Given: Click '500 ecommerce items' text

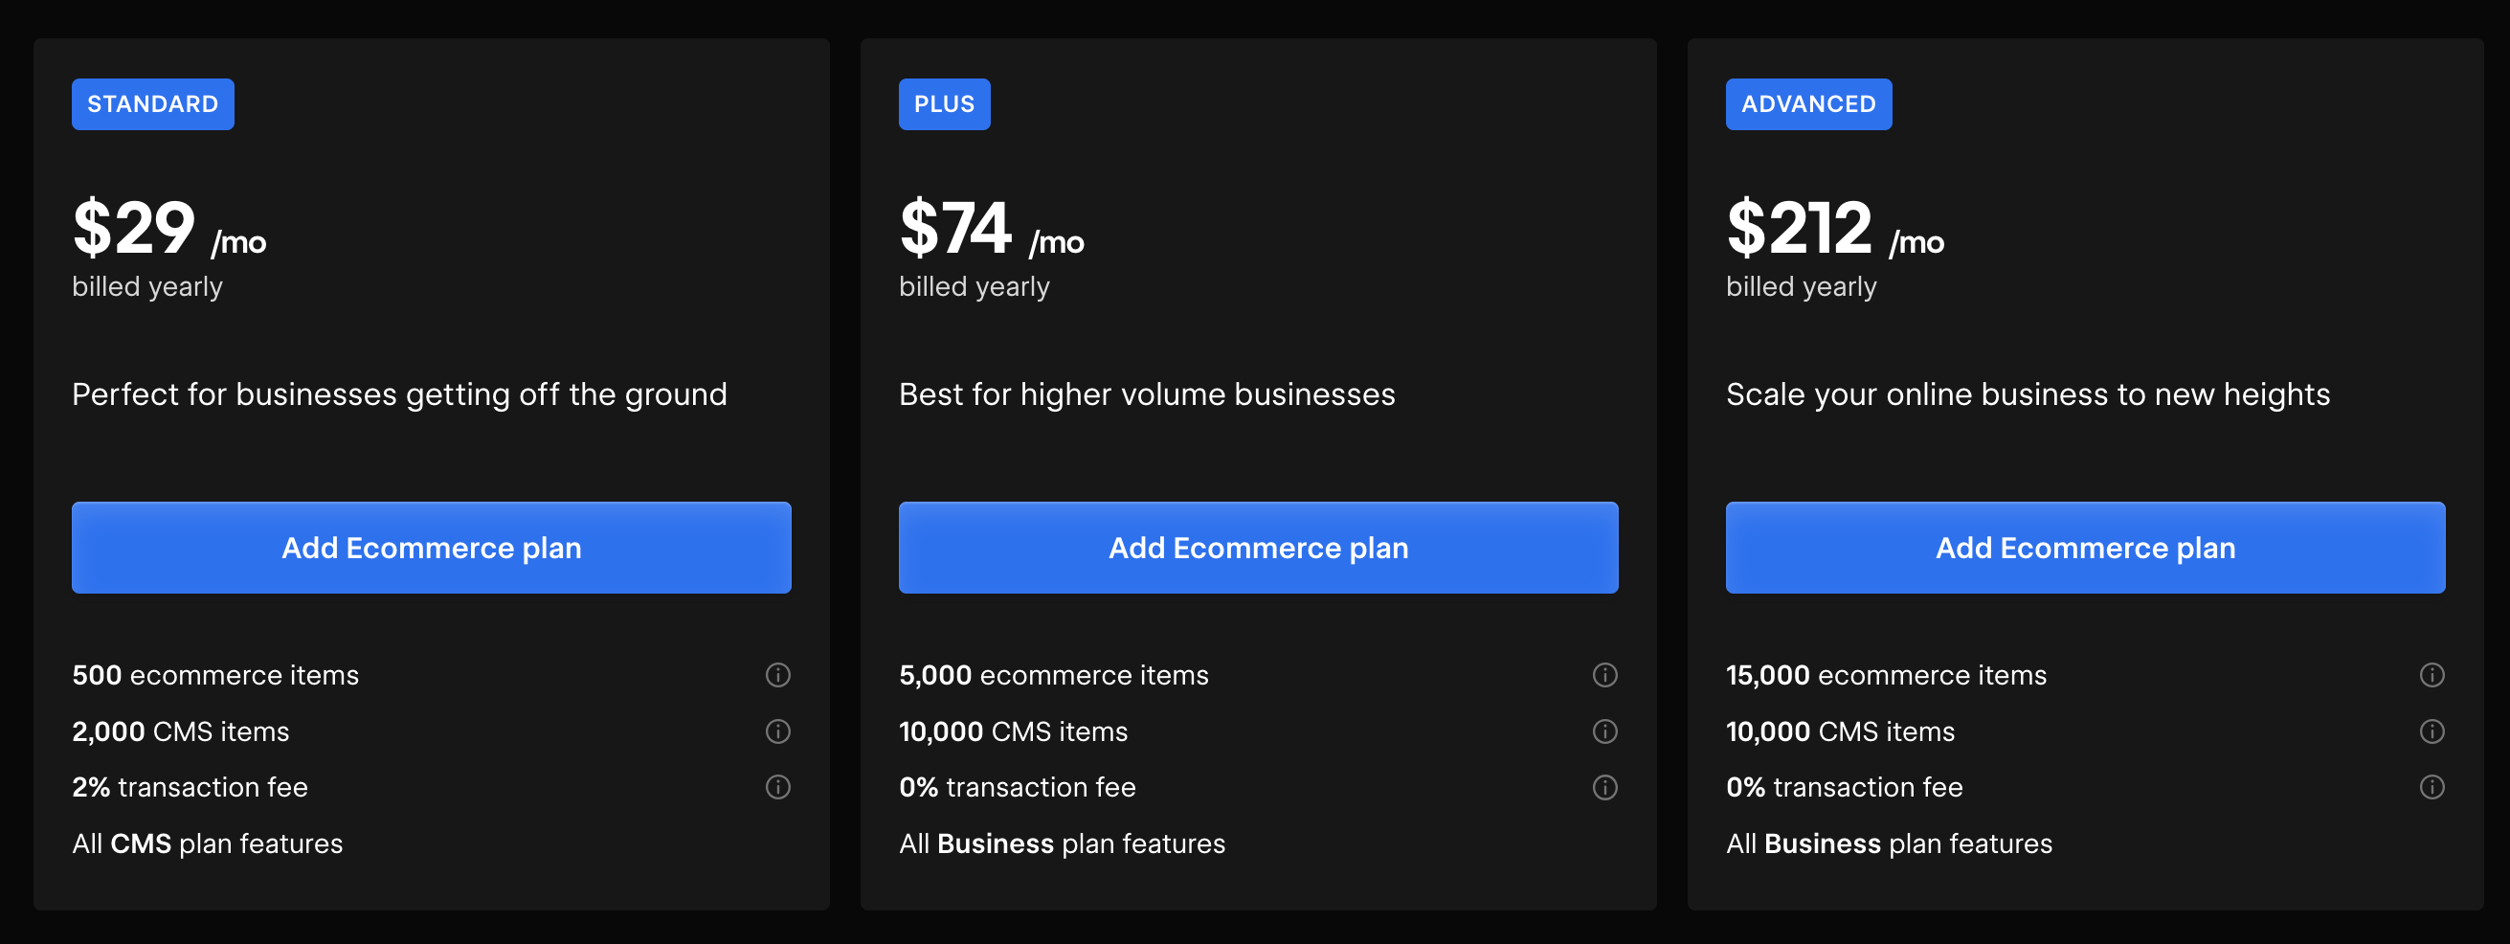Looking at the screenshot, I should pos(215,675).
